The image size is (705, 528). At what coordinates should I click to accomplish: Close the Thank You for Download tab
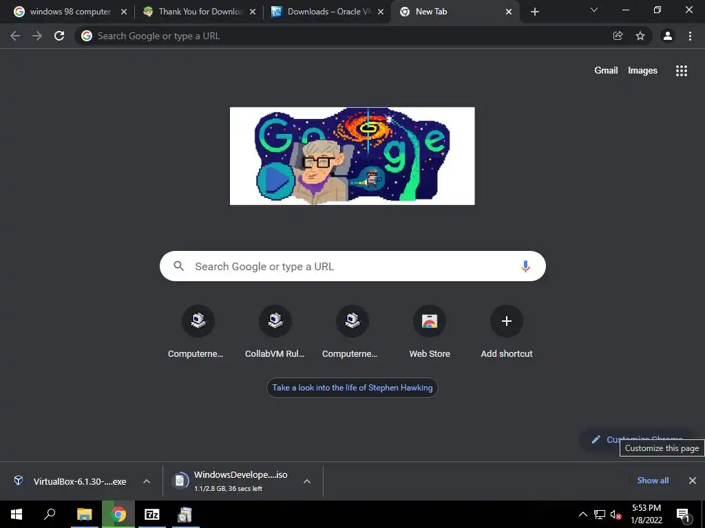point(253,12)
